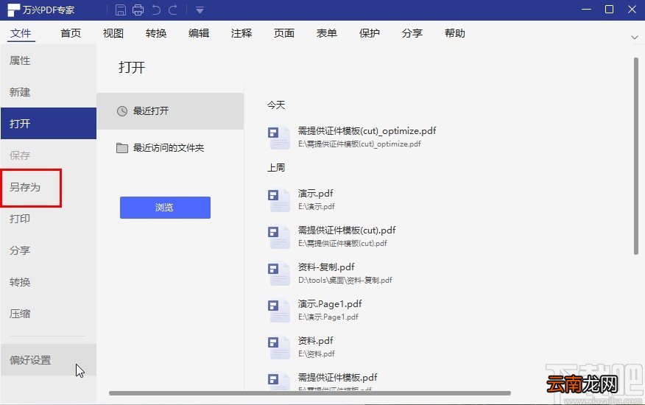Click the redo arrow icon
The image size is (645, 405).
173,10
